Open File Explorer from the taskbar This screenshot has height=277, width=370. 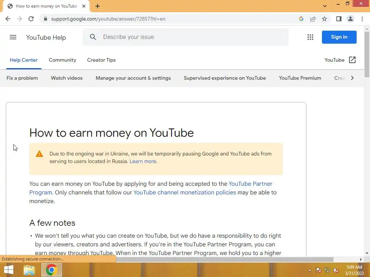point(29,270)
